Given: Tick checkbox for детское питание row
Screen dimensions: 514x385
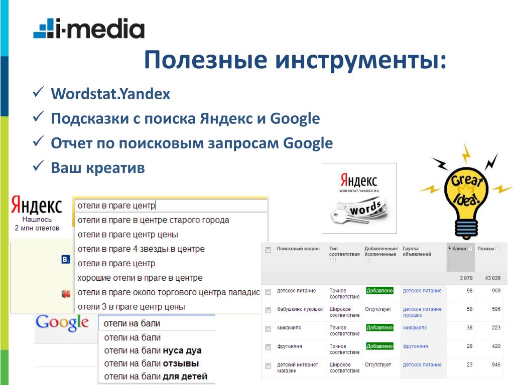Looking at the screenshot, I should (x=268, y=291).
